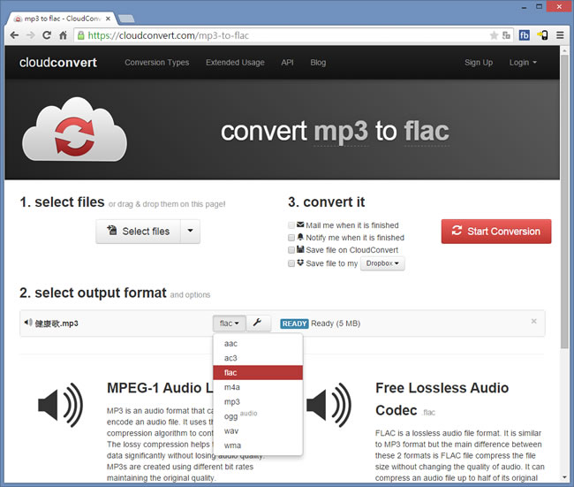Select flac in the format list
The image size is (574, 487).
point(258,373)
